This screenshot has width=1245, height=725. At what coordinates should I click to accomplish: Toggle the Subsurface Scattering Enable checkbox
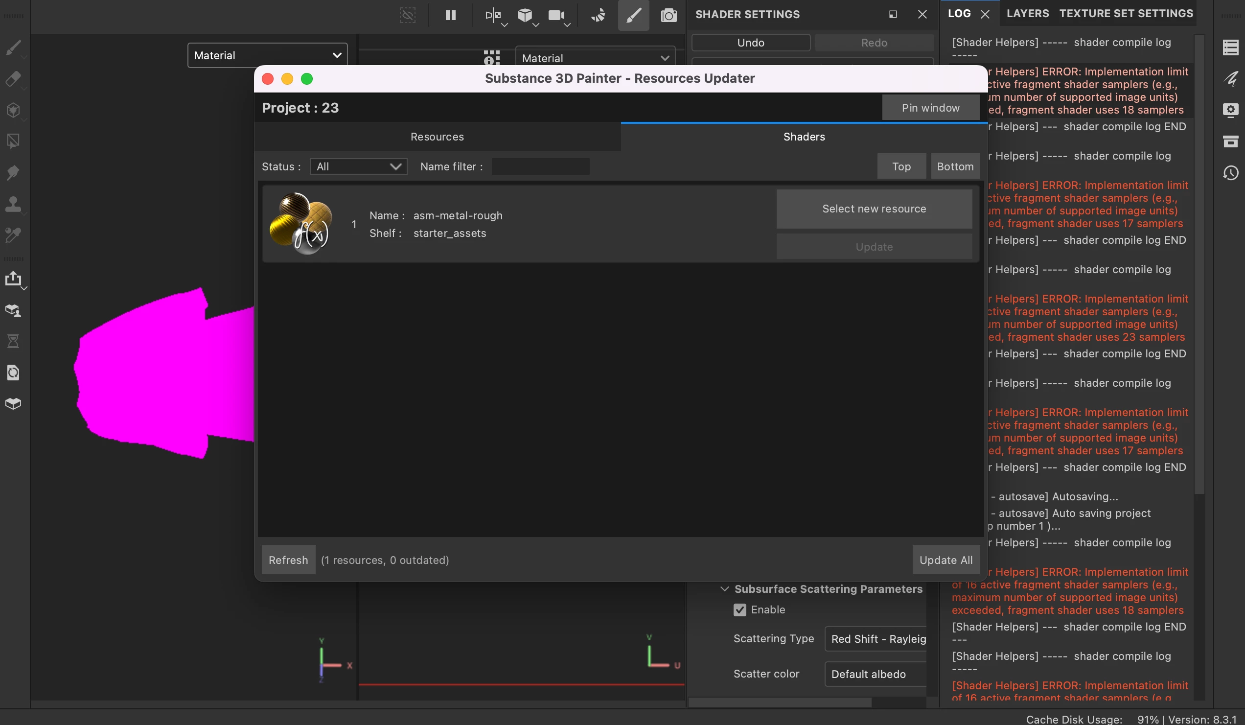[739, 609]
